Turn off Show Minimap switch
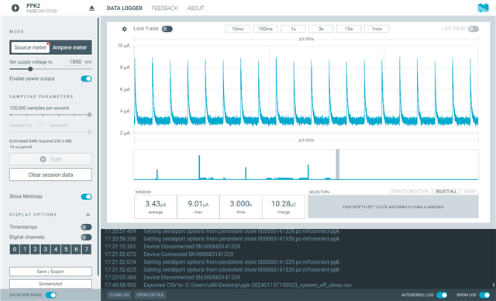Screen dimensions: 496x301 (86, 197)
